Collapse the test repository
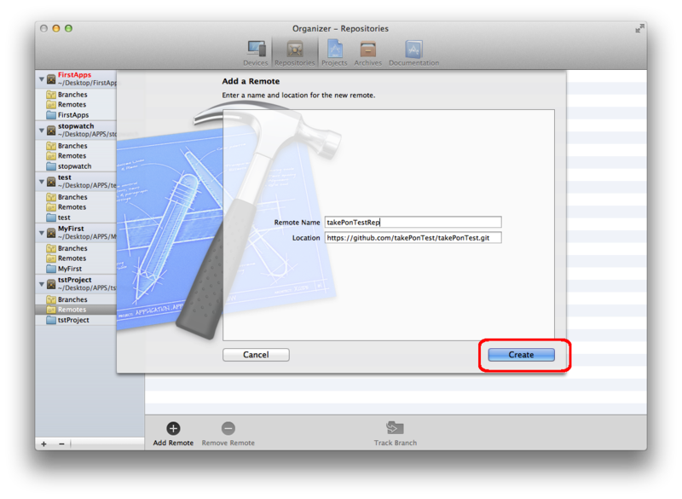682x499 pixels. [x=41, y=182]
